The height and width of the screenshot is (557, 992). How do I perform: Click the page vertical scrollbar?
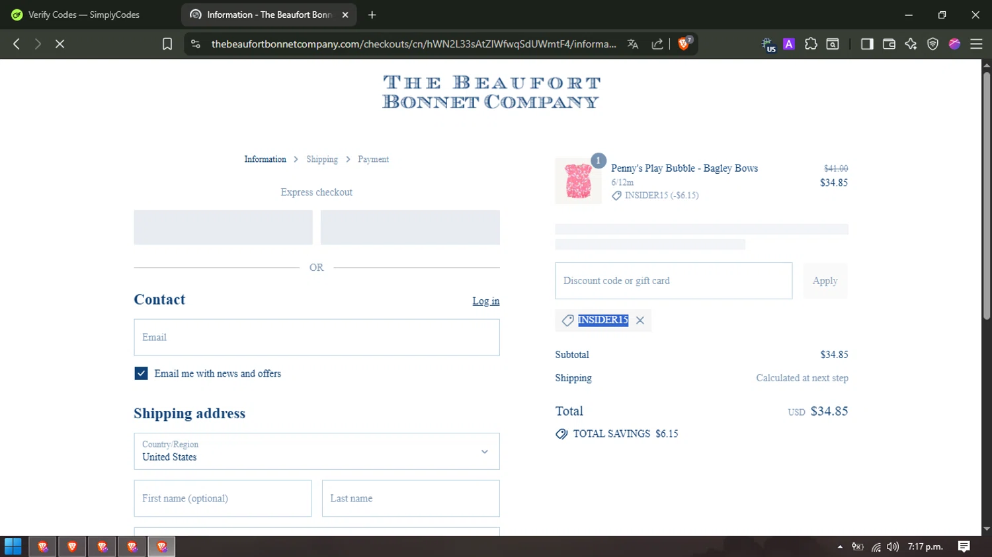pos(987,196)
